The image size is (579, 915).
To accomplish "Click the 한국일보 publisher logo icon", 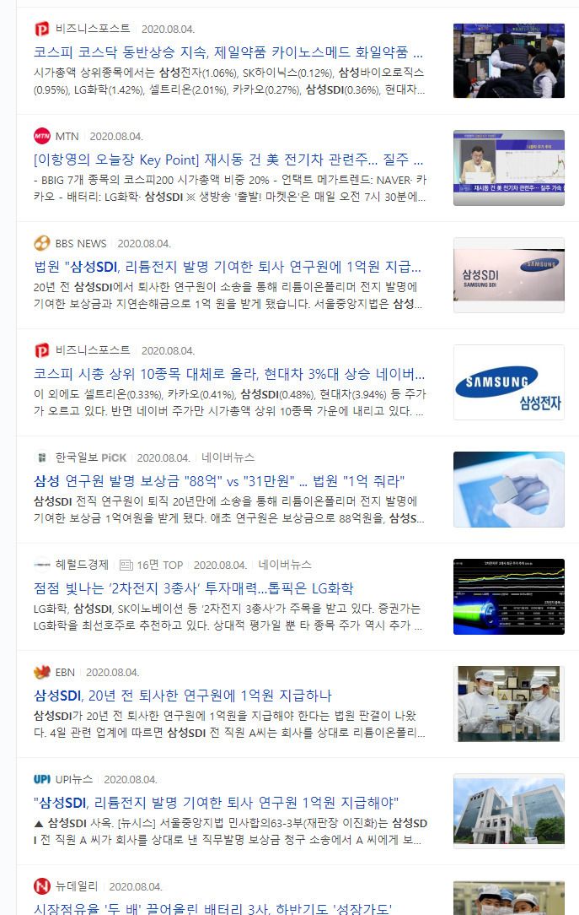I will (42, 457).
